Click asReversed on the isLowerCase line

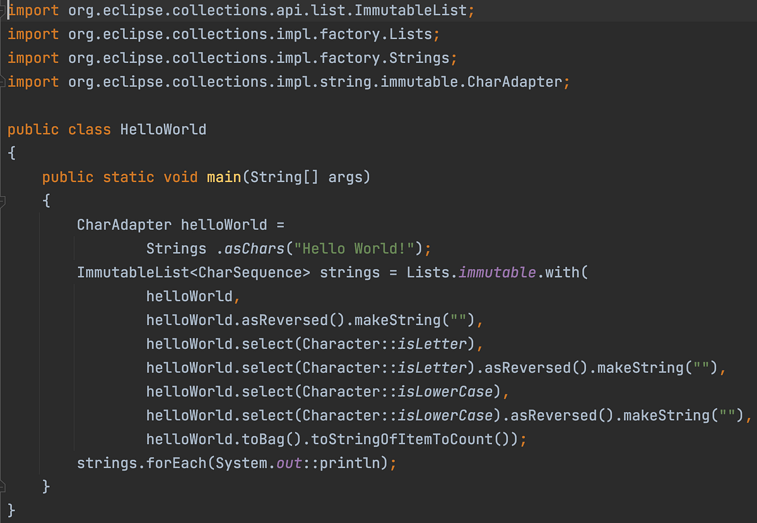[555, 416]
